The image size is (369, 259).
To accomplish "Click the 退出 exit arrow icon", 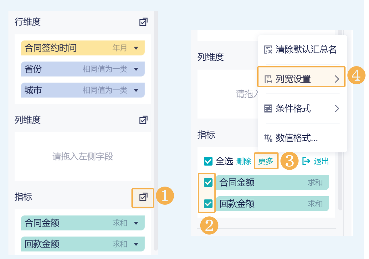I will (306, 161).
